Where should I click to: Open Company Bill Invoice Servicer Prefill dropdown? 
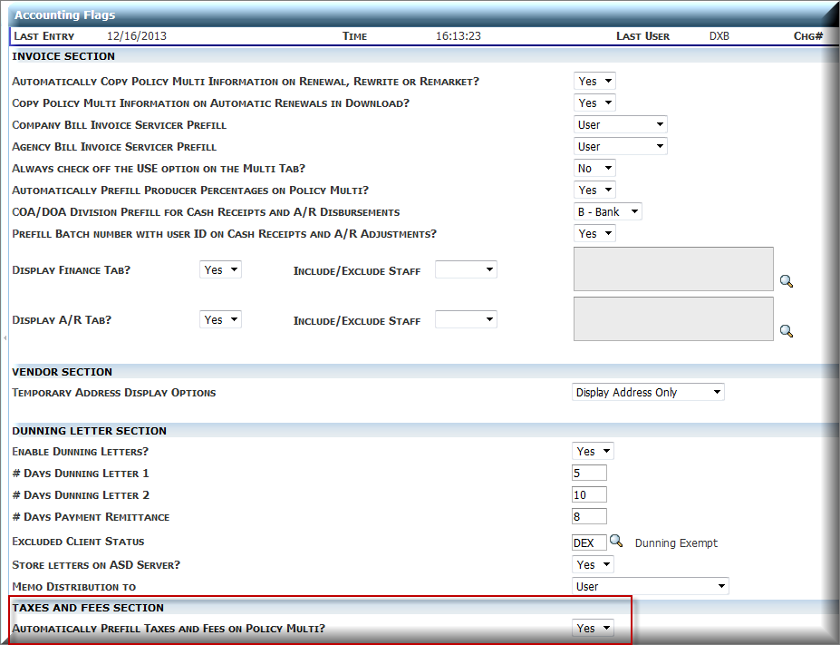[x=620, y=124]
